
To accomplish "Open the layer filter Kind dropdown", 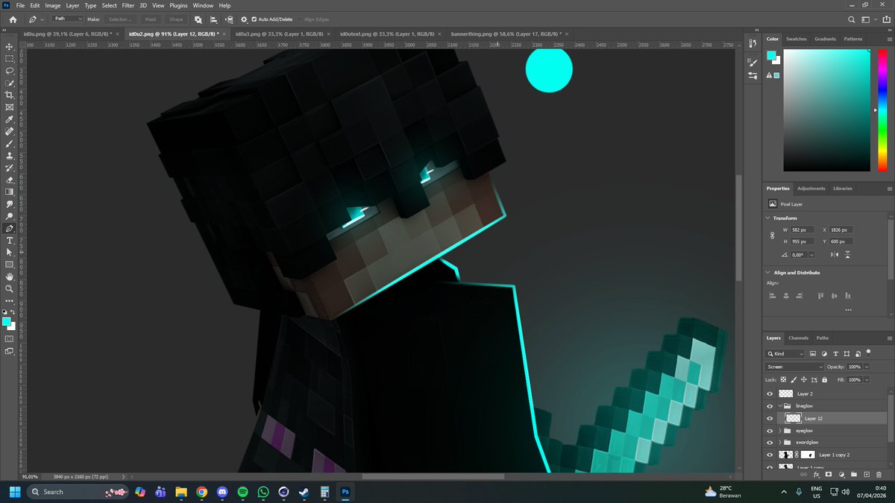I will pyautogui.click(x=785, y=353).
